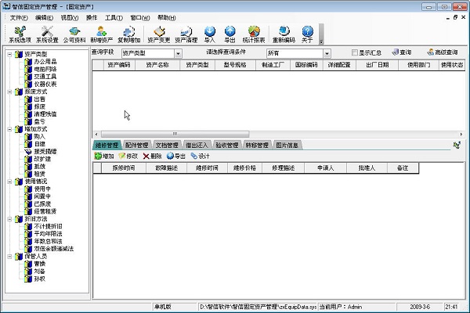Click the 查询 query button icon
Image resolution: width=470 pixels, height=313 pixels.
[x=402, y=52]
